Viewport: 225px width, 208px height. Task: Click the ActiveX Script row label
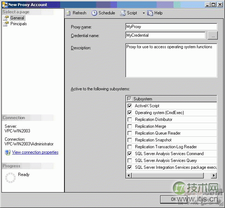point(147,106)
